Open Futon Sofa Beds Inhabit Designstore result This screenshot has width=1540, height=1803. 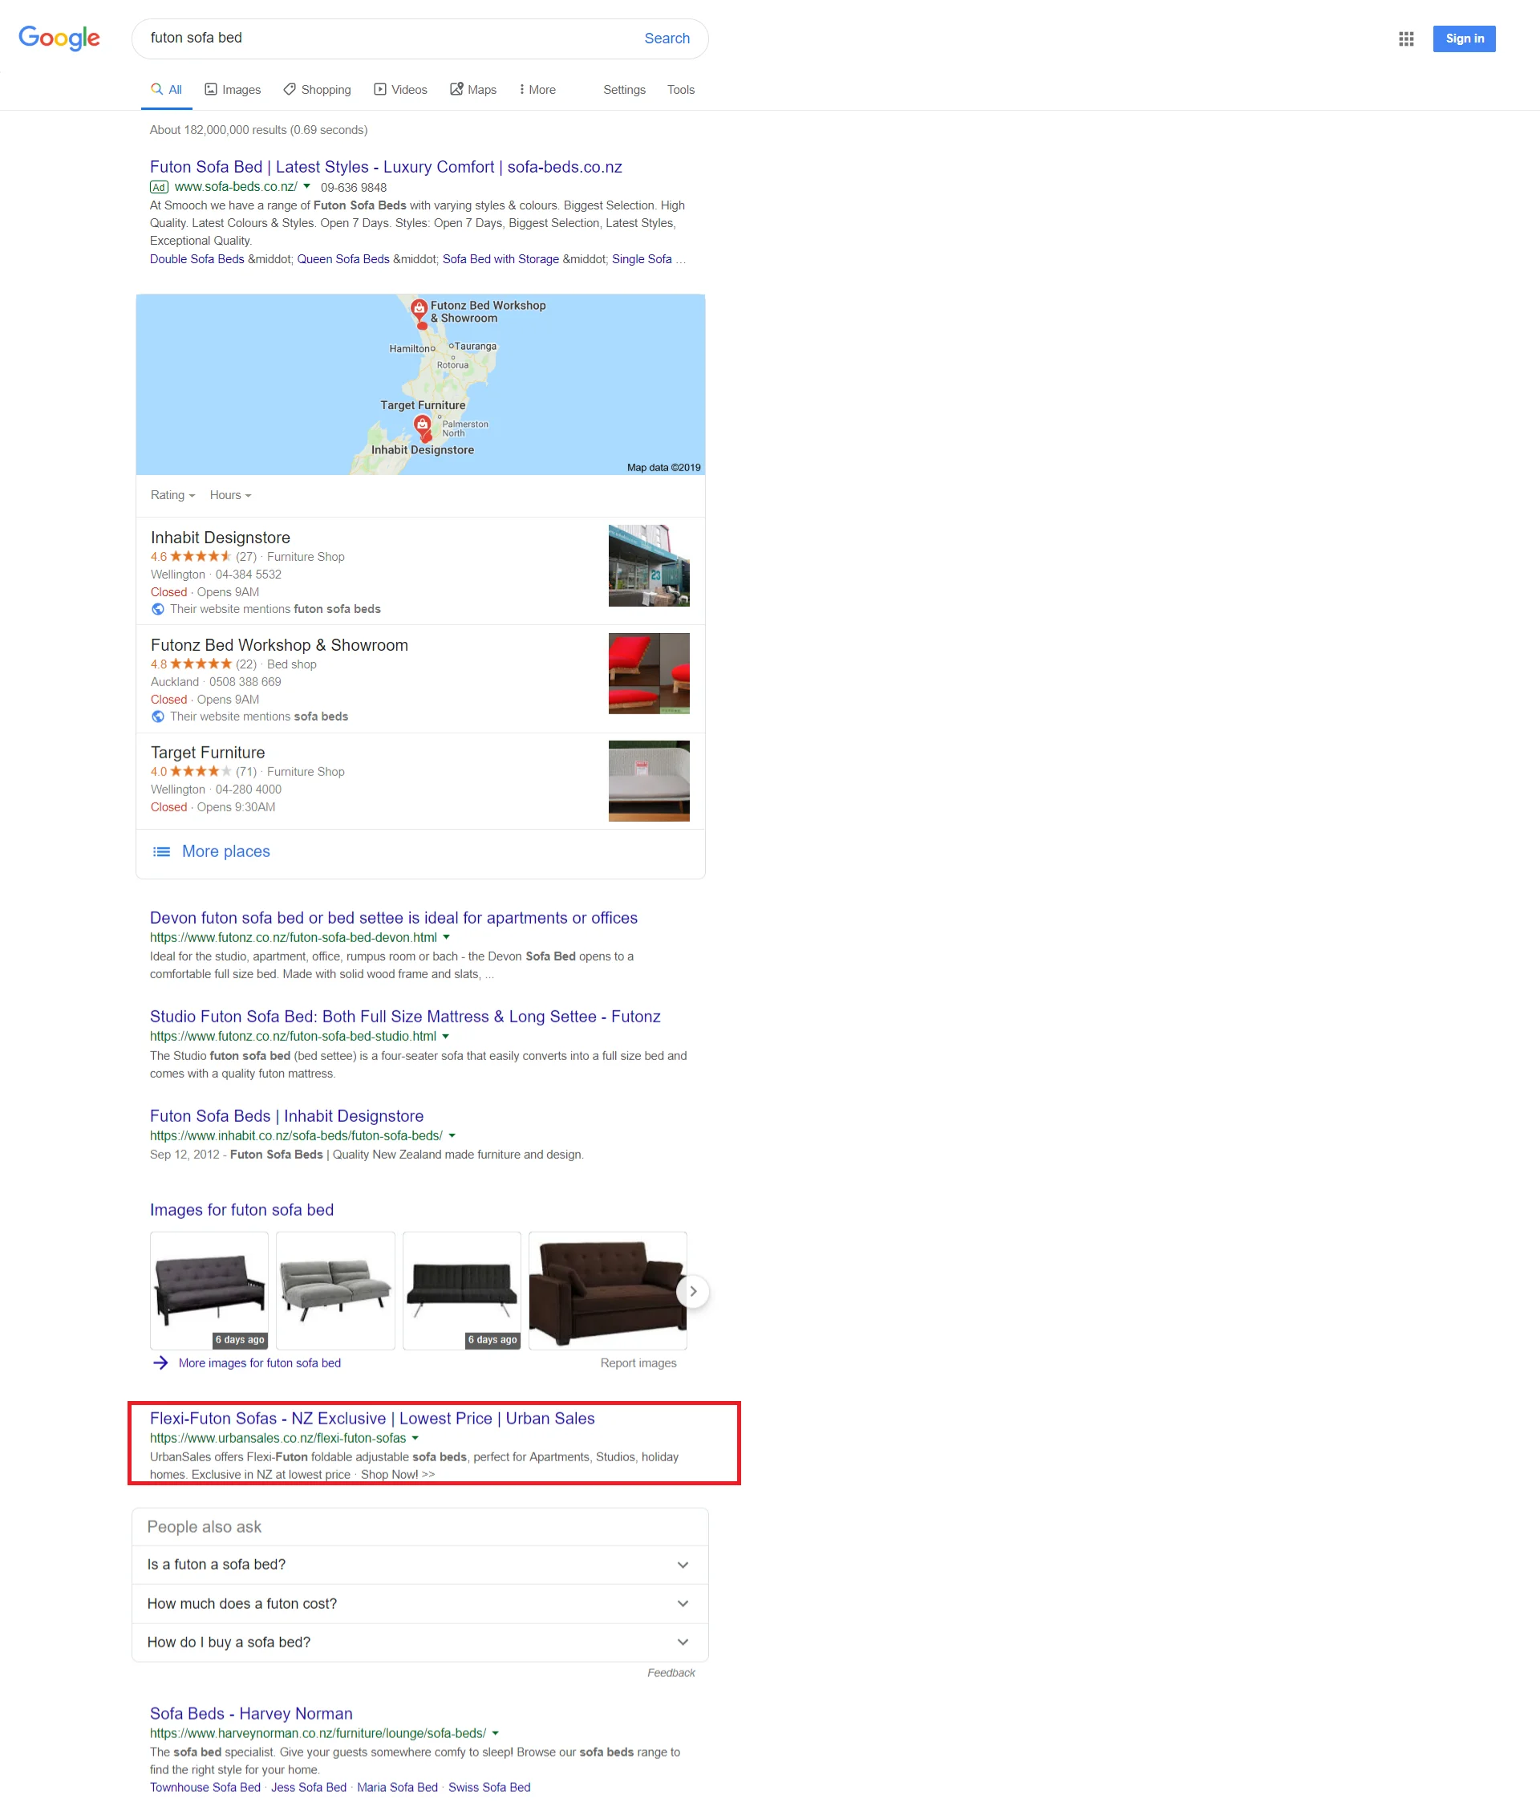(286, 1115)
